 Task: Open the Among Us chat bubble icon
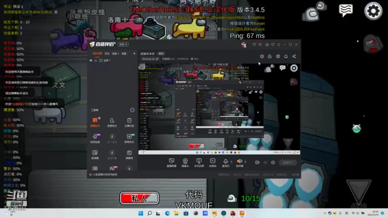click(346, 11)
